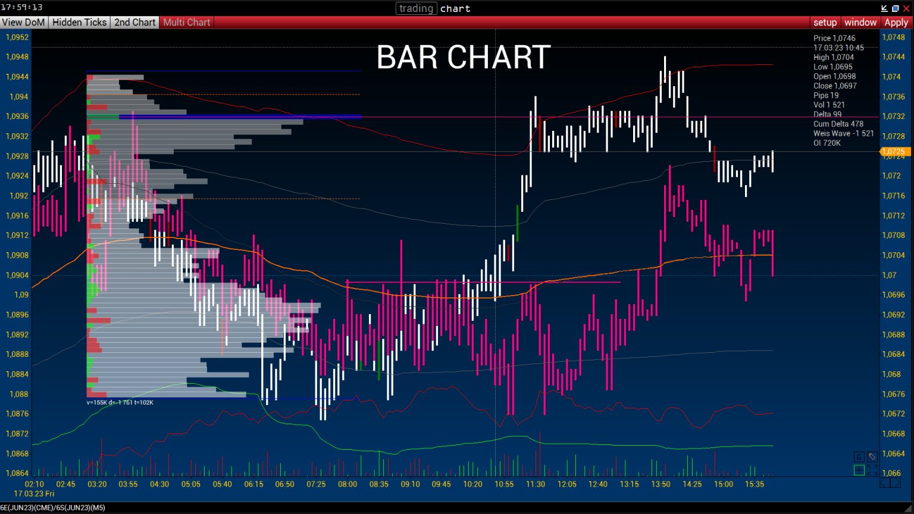The image size is (914, 514).
Task: Click the blue bar in the volume profile
Action: click(238, 117)
